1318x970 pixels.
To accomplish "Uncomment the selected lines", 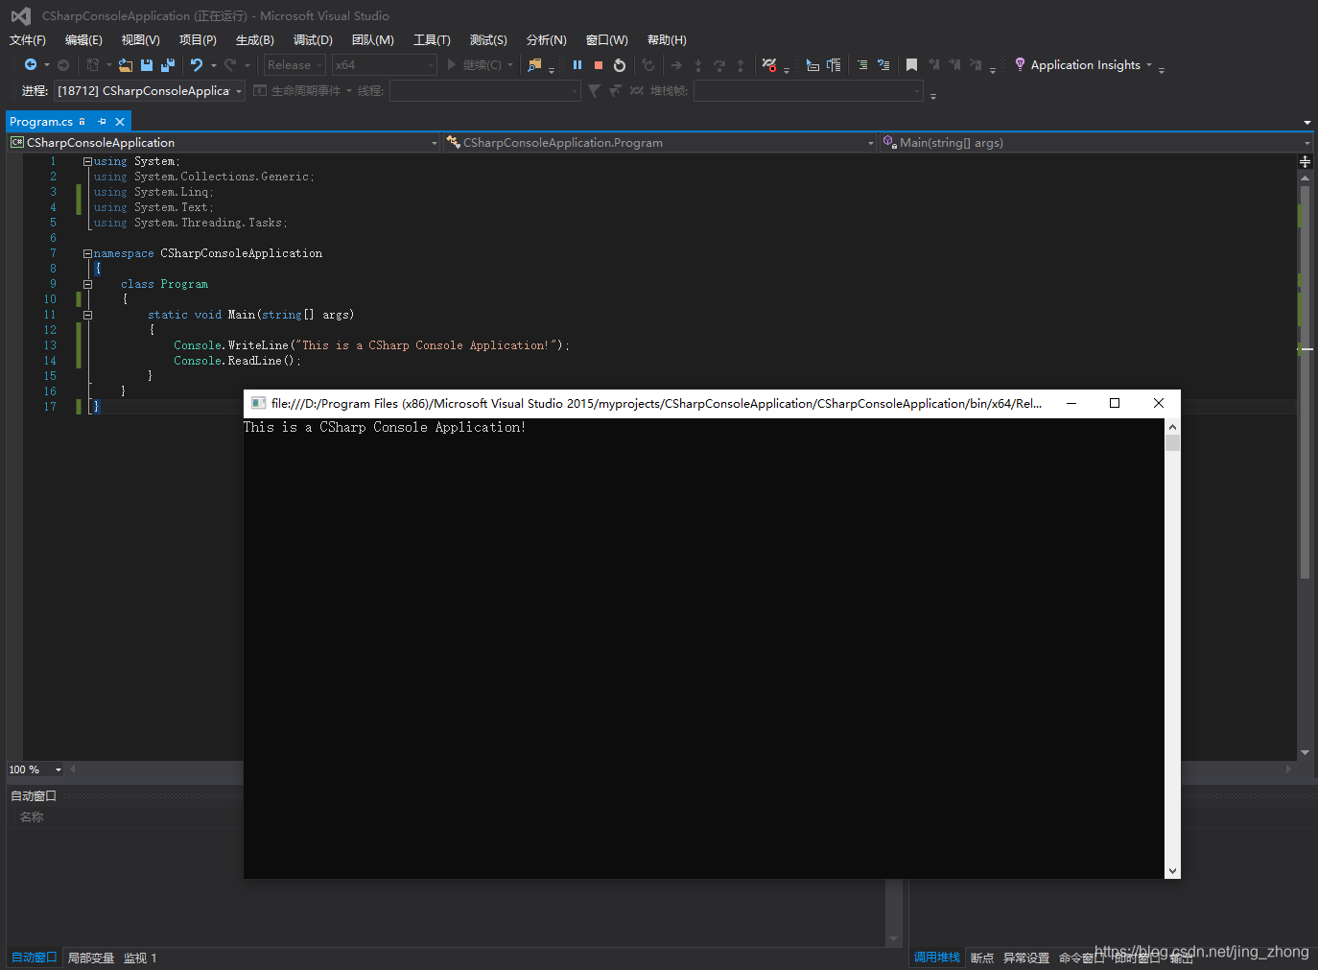I will tap(883, 65).
